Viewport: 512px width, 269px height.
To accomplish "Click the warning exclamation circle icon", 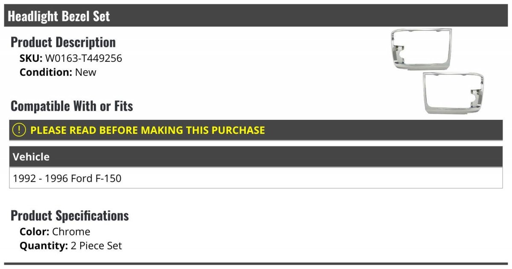I will coord(19,130).
